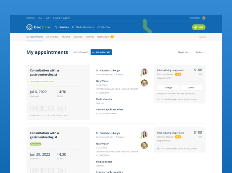232x173 pixels.
Task: Click the Medical centers cross icon
Action: (x=73, y=27)
